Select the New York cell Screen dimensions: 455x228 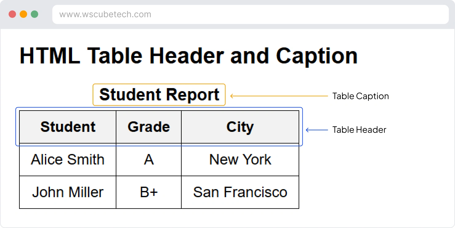(240, 160)
